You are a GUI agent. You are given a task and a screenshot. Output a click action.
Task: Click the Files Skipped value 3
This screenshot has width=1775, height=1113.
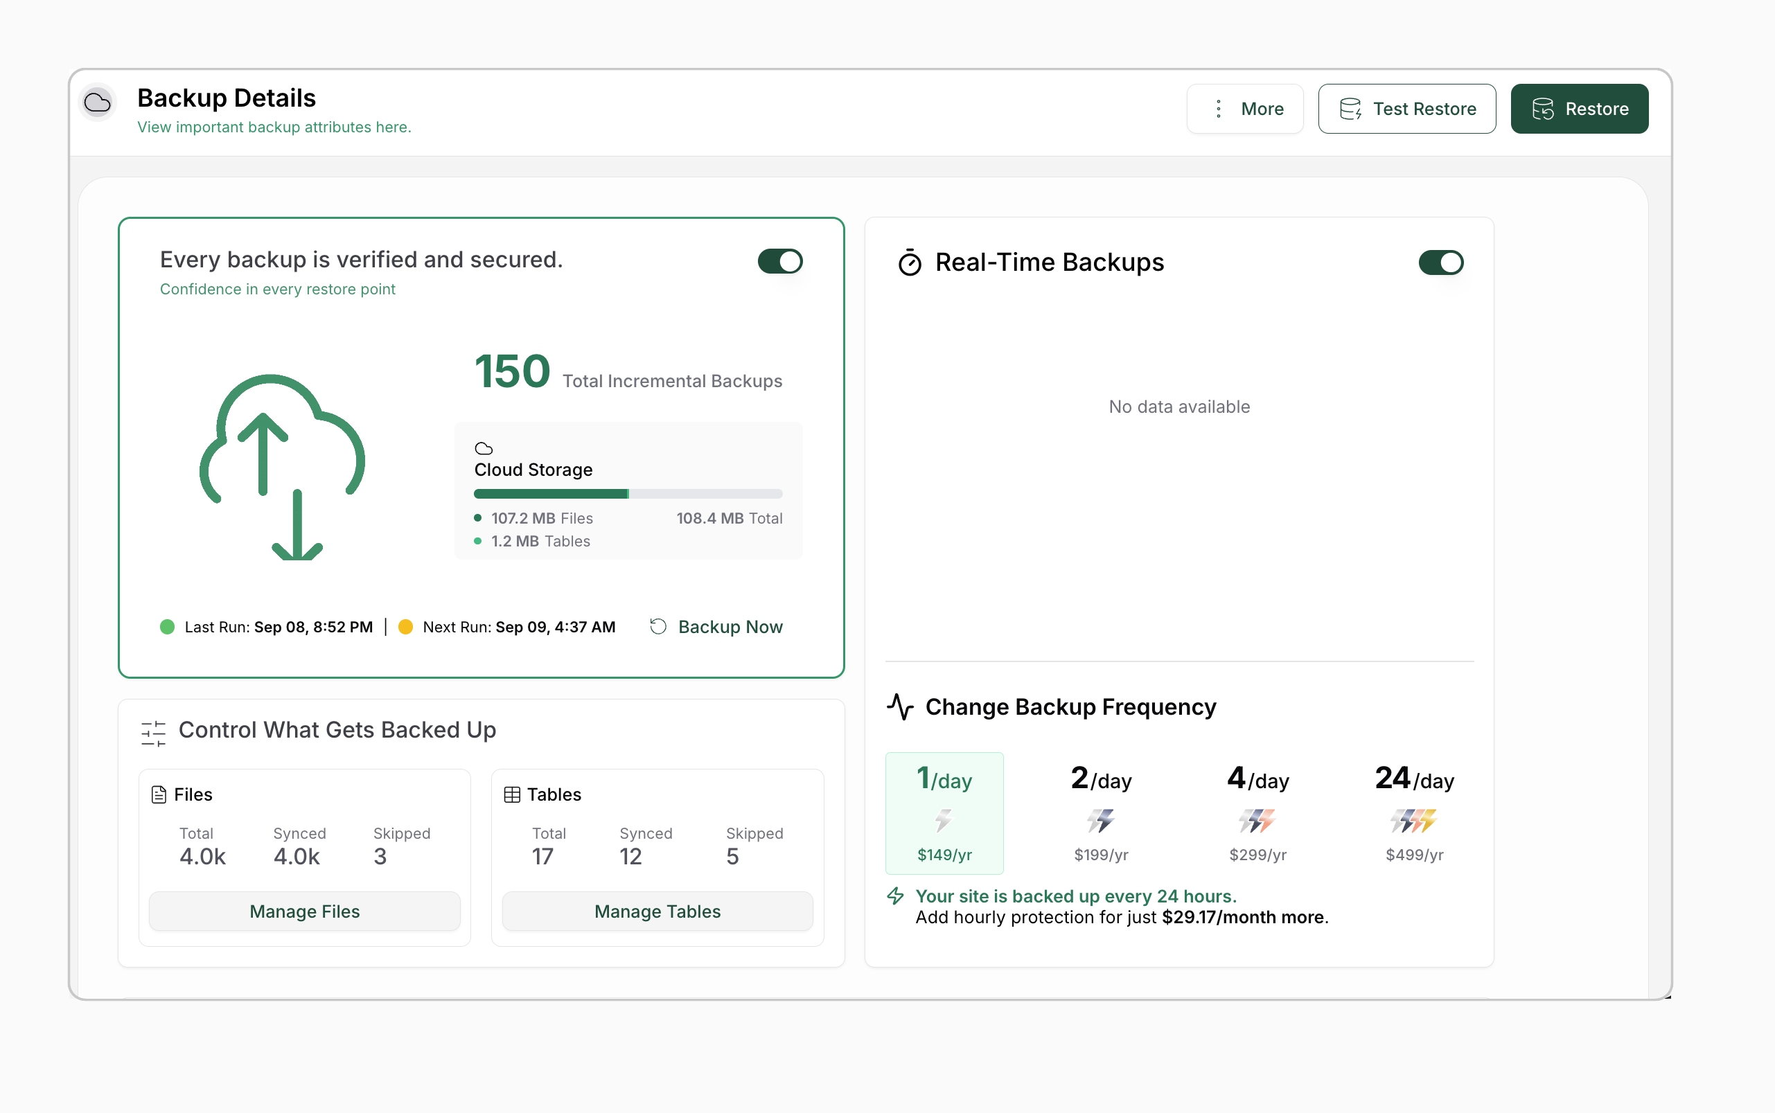pos(380,856)
